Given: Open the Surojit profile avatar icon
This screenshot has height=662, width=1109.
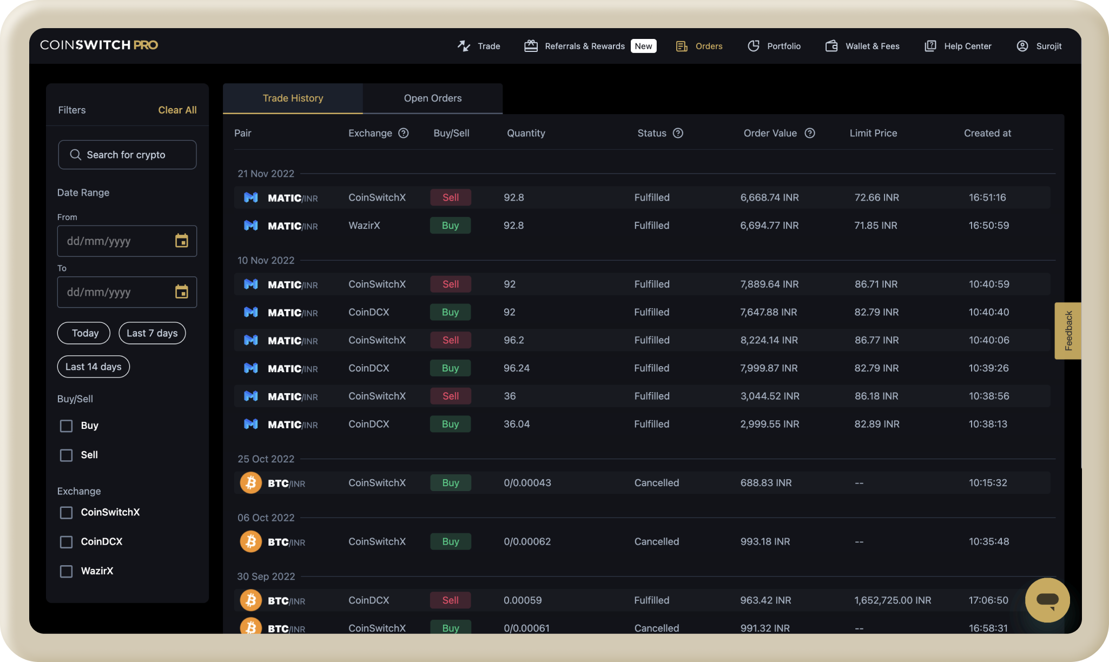Looking at the screenshot, I should pos(1022,46).
